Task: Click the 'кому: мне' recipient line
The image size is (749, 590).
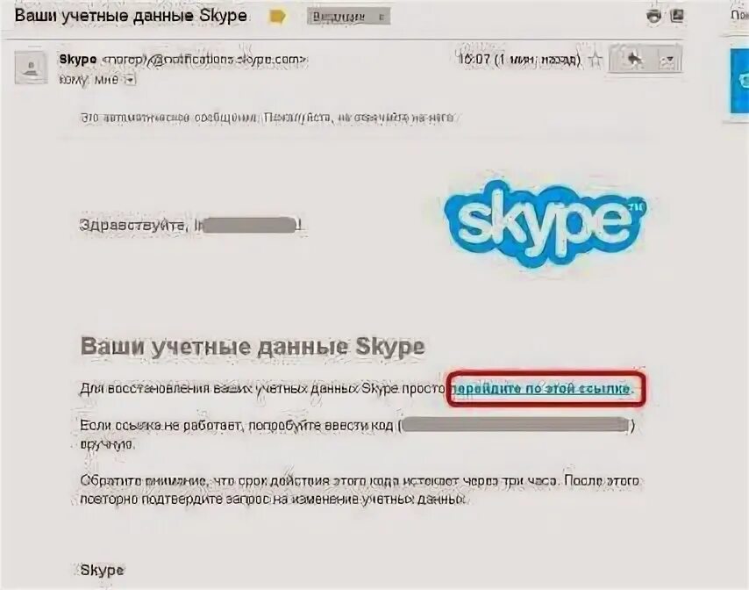Action: point(89,80)
